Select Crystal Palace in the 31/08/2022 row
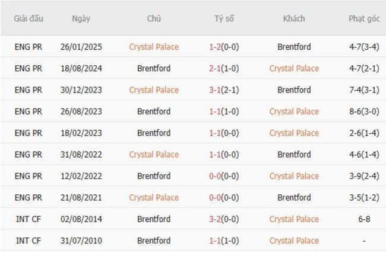Viewport: 386px width, 253px height. (x=154, y=155)
